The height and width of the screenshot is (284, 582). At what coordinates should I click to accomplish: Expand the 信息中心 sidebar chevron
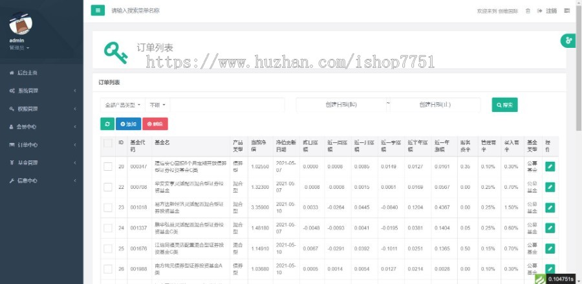point(75,180)
